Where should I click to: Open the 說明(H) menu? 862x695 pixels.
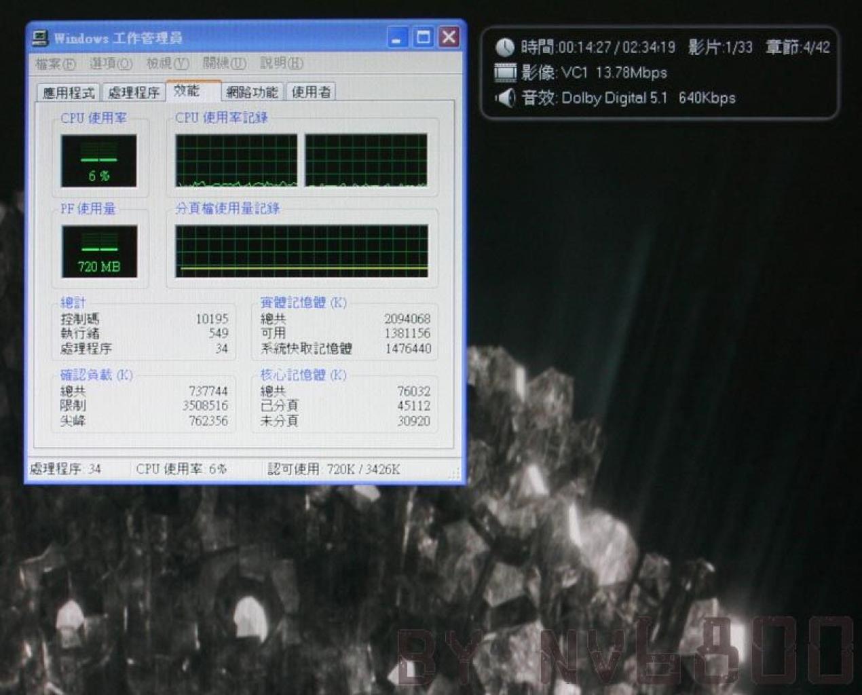(282, 64)
